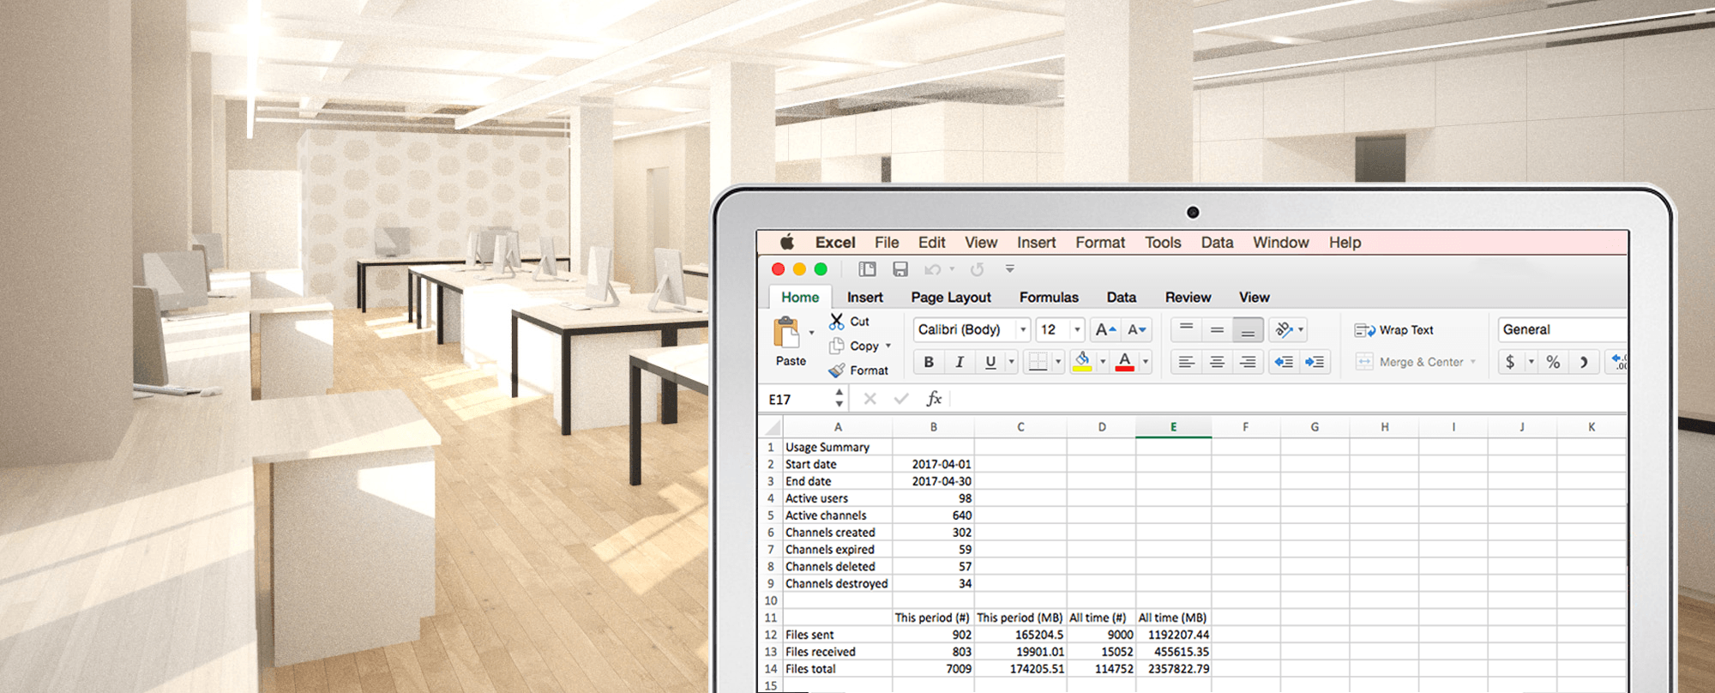Undo the last action
The height and width of the screenshot is (693, 1715).
932,269
